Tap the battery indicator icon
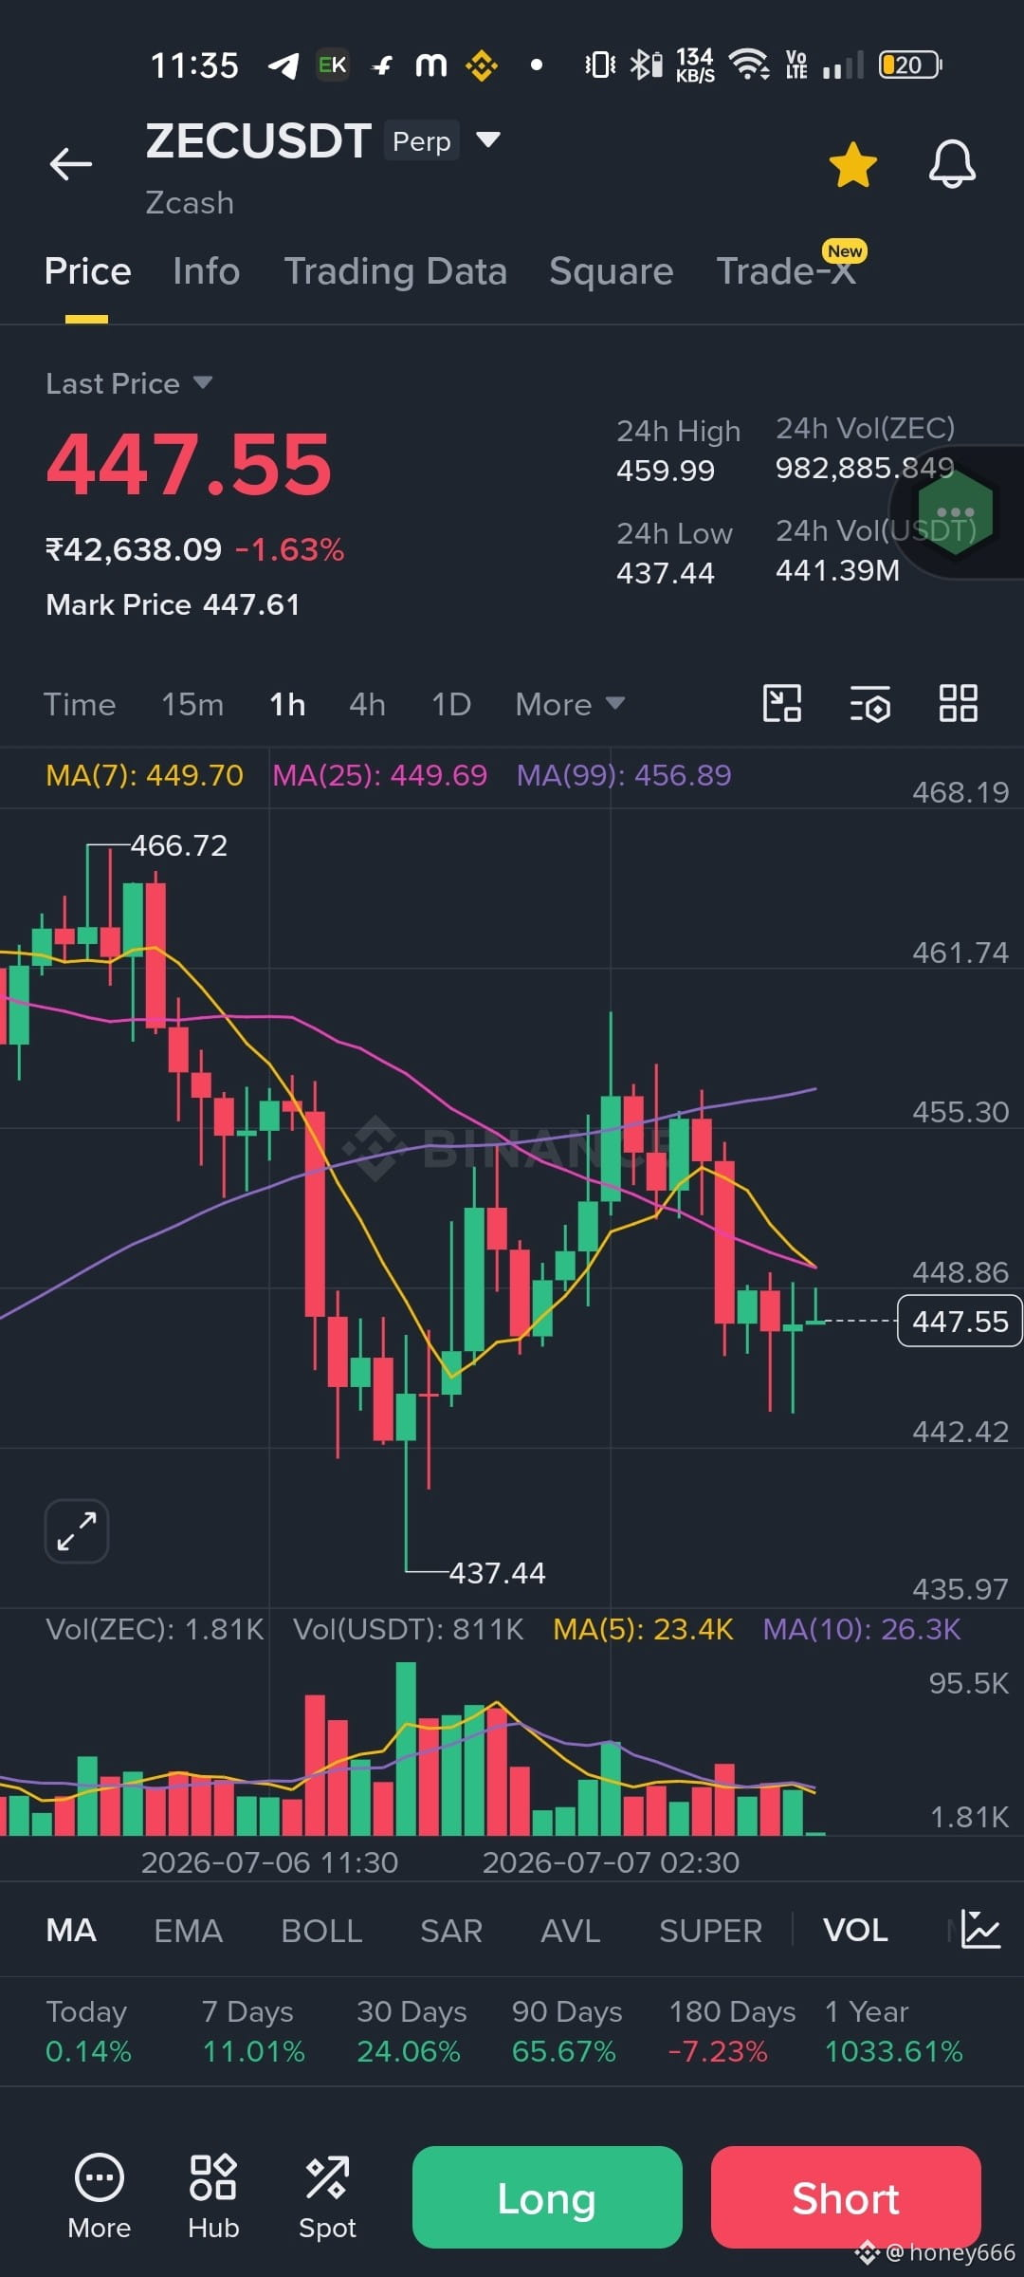 (x=910, y=65)
